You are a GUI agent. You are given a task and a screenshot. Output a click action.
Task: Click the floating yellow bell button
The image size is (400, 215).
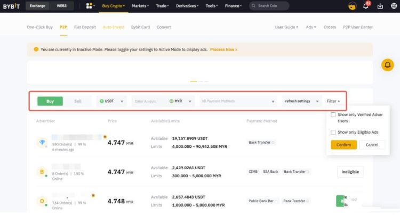click(x=388, y=65)
